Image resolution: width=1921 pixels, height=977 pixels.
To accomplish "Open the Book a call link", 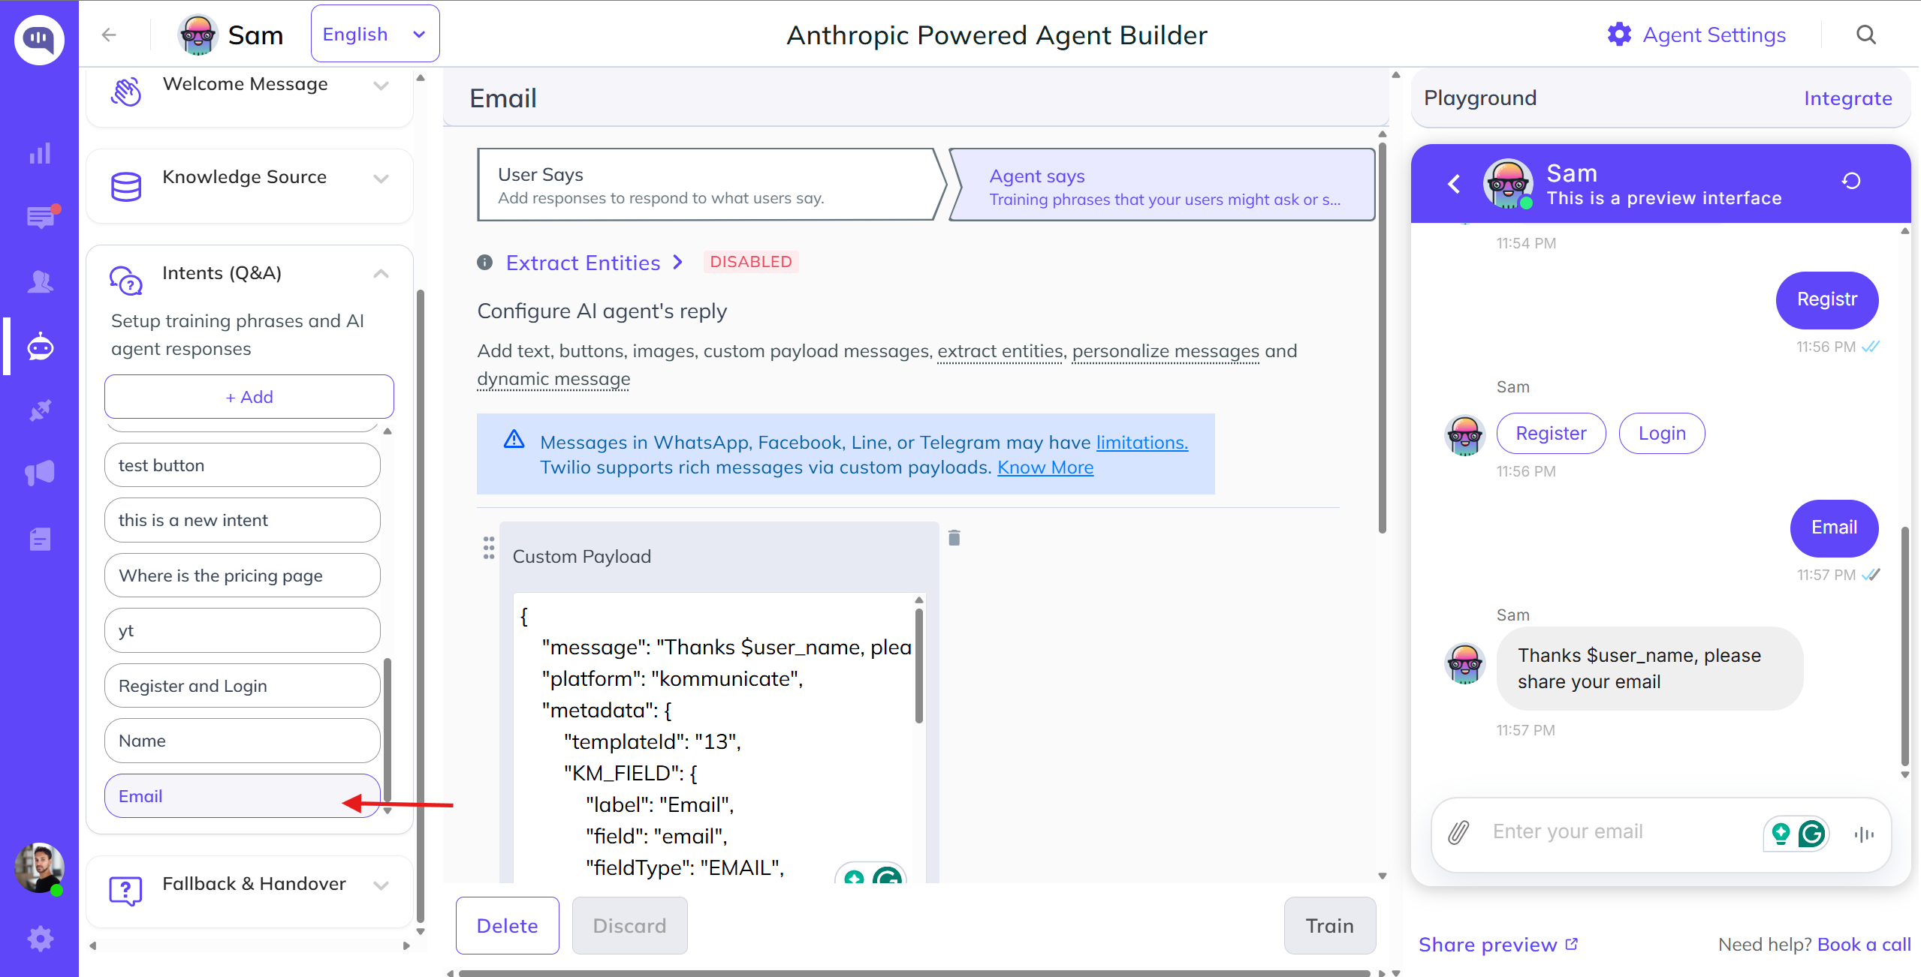I will point(1864,944).
